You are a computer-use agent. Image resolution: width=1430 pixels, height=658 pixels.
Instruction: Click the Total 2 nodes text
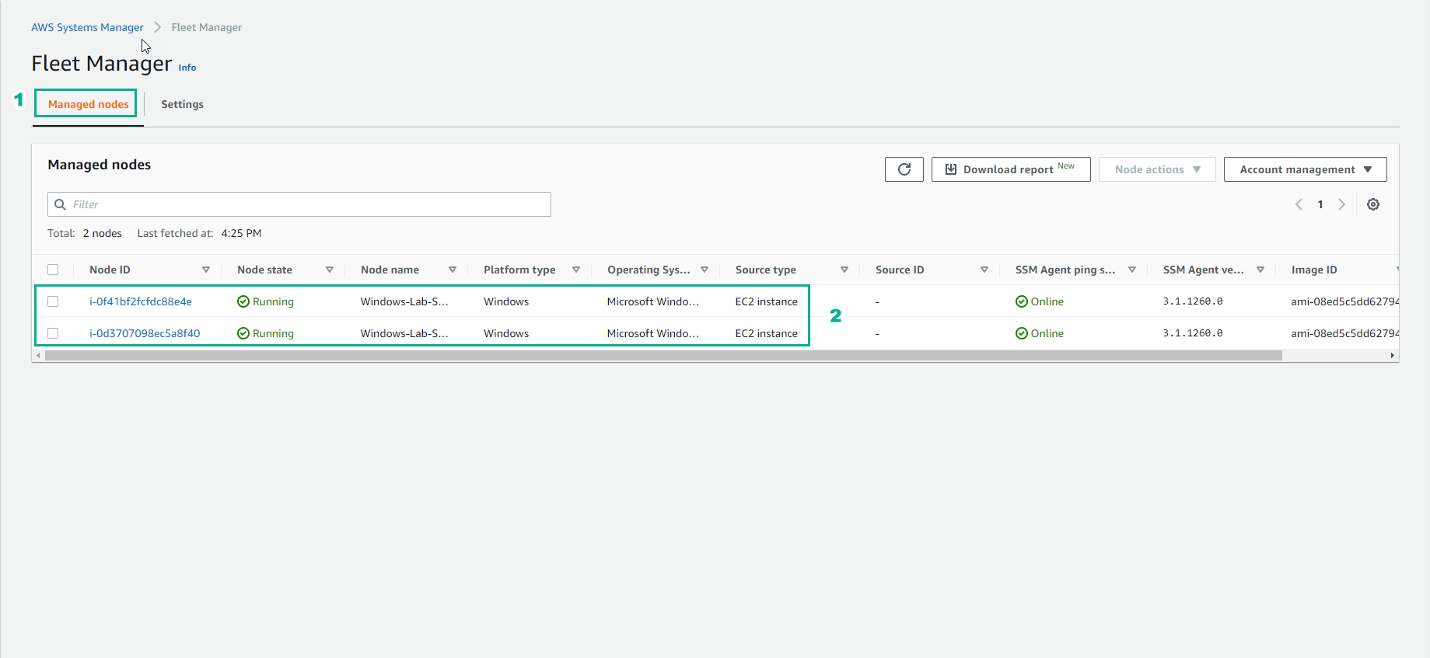85,233
